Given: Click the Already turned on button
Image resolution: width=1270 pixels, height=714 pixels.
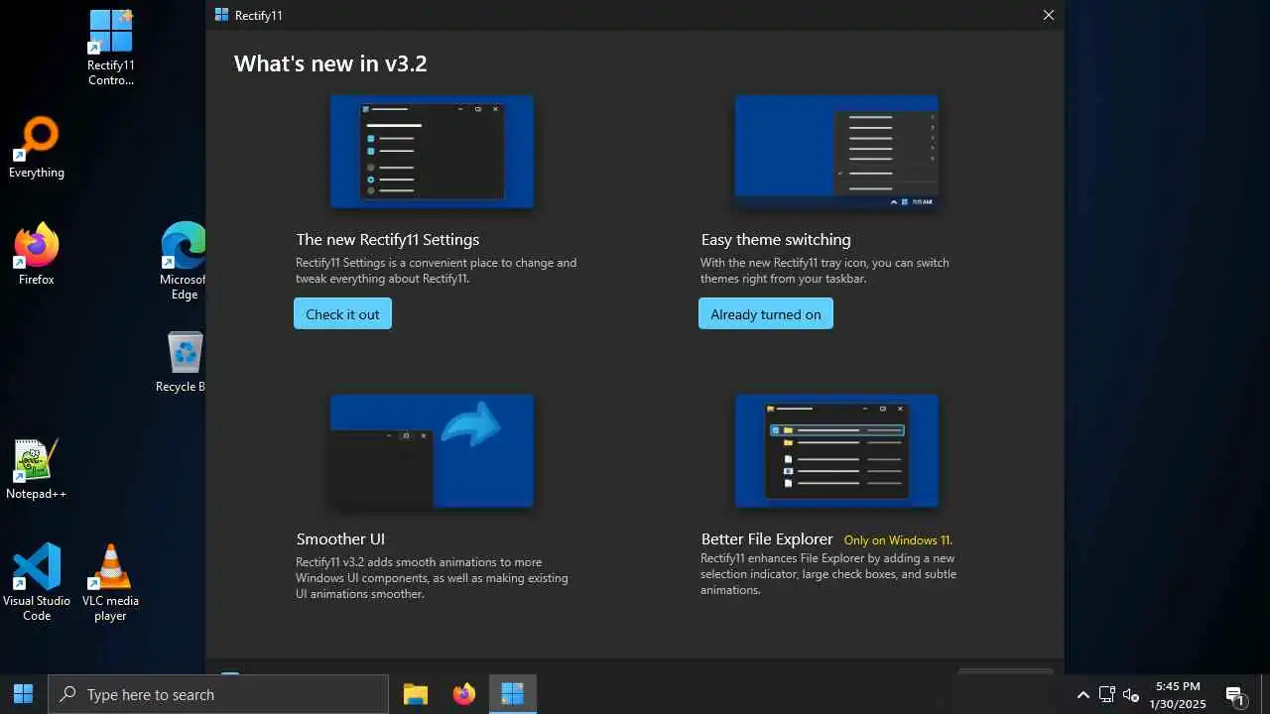Looking at the screenshot, I should tap(766, 314).
